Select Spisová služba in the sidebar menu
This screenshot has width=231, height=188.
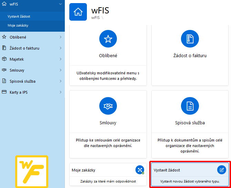(22, 81)
